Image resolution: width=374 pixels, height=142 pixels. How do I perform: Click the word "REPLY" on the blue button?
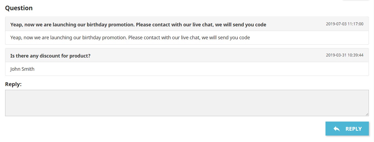pos(354,129)
